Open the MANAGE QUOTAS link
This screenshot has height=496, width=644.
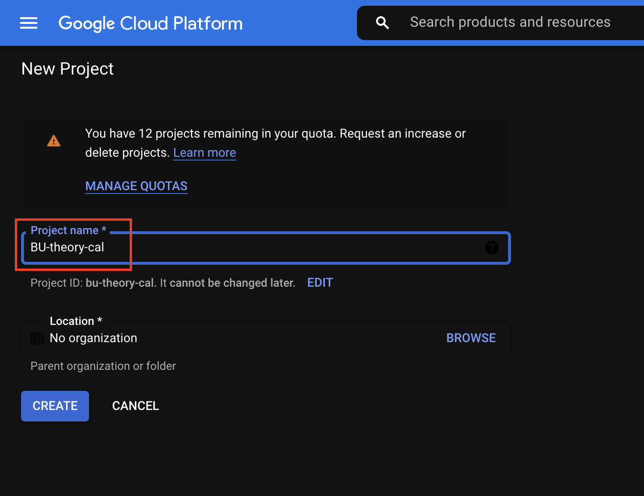136,186
